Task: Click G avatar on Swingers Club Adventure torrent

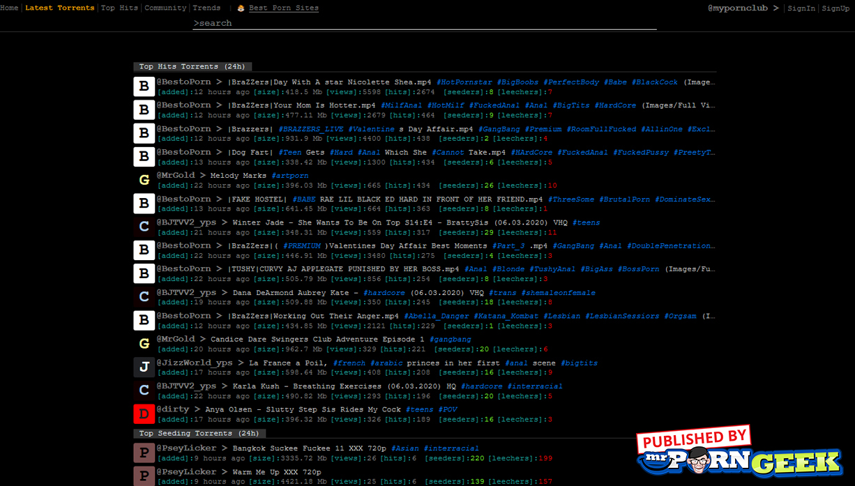Action: [144, 344]
